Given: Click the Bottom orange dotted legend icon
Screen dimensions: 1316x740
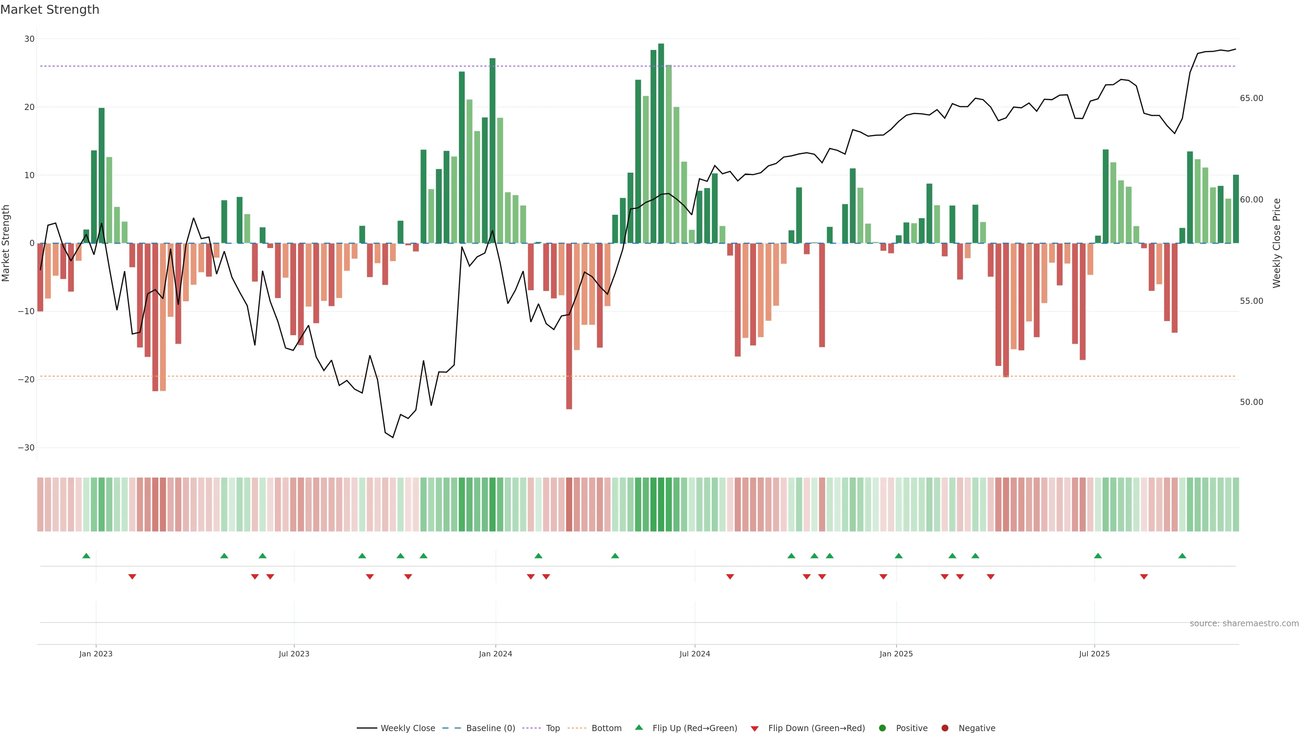Looking at the screenshot, I should (577, 728).
